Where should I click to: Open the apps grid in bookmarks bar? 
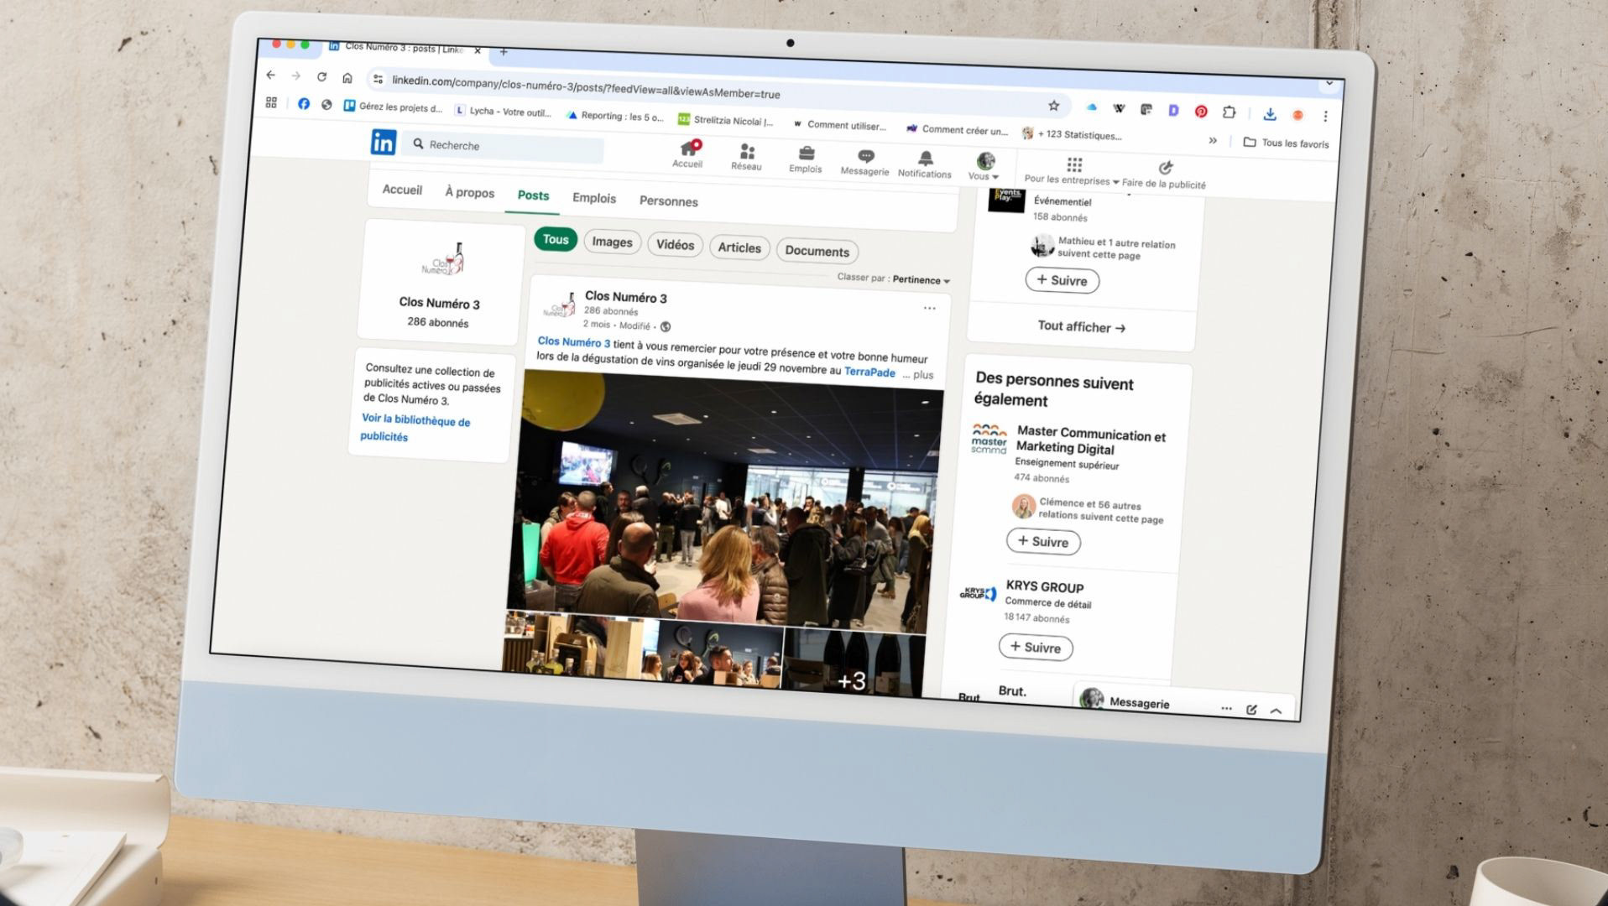[x=271, y=102]
